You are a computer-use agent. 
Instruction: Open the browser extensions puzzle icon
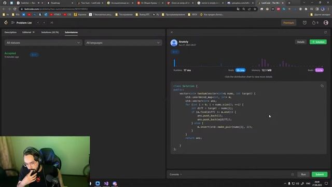click(306, 9)
